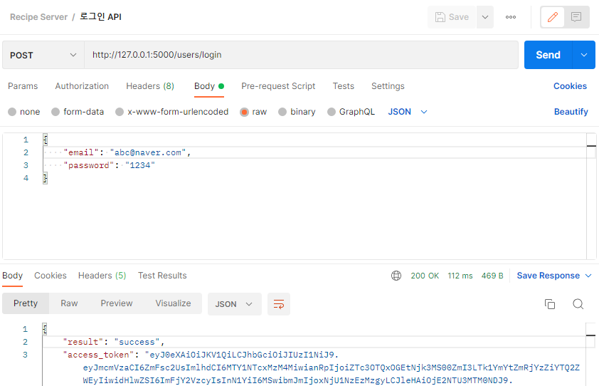The height and width of the screenshot is (386, 599).
Task: Collapse the request JSON at line 1
Action: 45,140
